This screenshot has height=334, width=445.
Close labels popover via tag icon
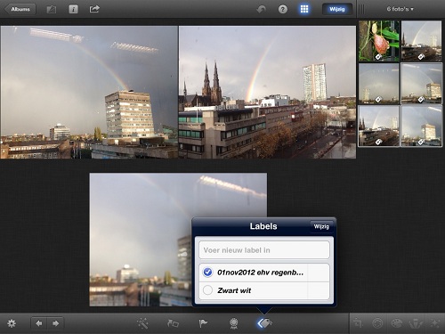[264, 323]
